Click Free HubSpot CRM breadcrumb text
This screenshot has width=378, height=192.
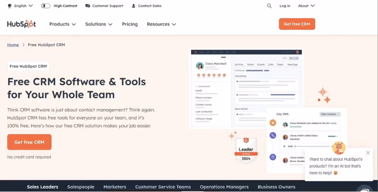point(46,45)
